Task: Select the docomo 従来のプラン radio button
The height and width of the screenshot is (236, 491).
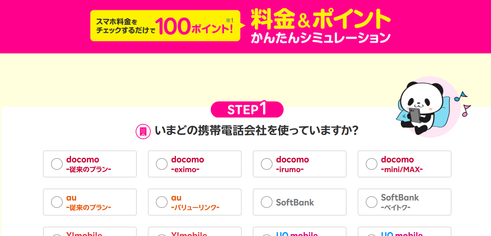Action: click(57, 164)
